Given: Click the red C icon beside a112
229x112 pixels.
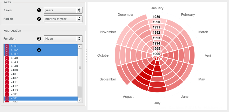Looking at the screenshot, I should 7,87.
